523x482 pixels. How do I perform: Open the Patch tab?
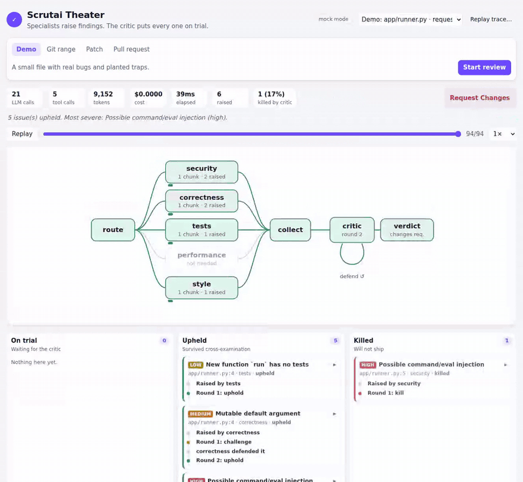(94, 49)
